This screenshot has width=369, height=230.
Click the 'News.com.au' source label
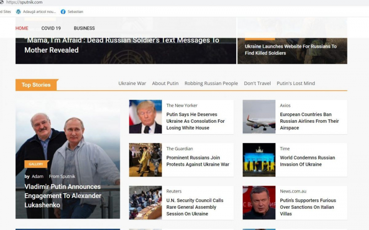coord(293,191)
